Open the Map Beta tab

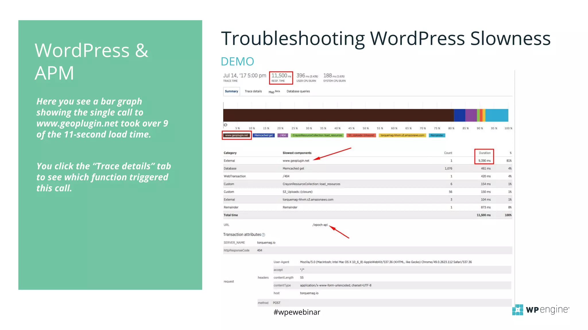[274, 92]
